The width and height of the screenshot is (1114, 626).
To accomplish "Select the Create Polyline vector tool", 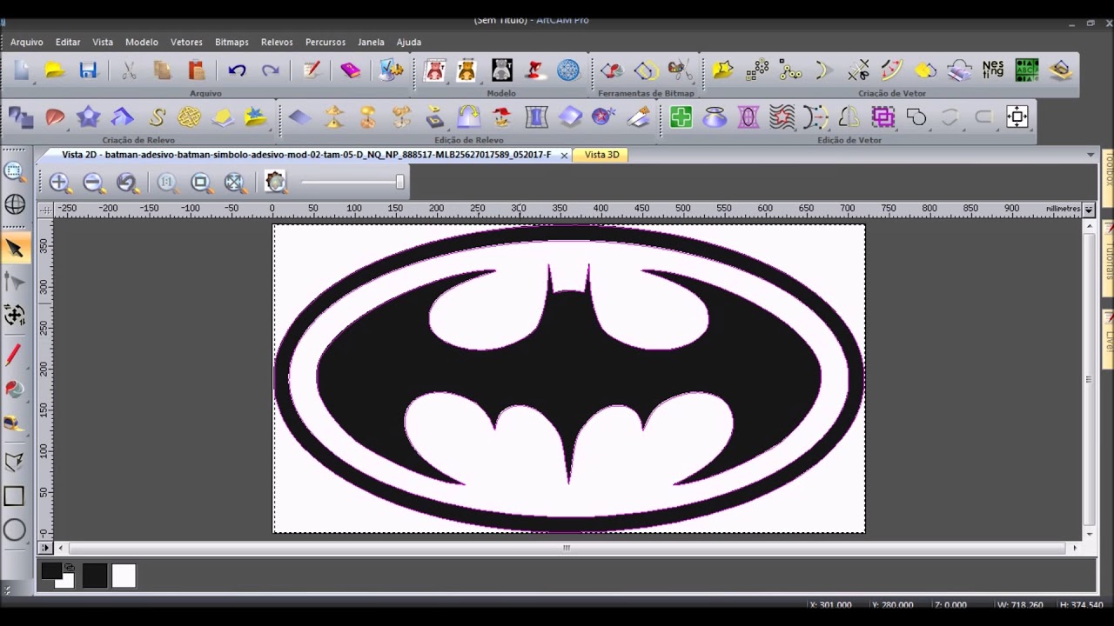I will (x=790, y=70).
